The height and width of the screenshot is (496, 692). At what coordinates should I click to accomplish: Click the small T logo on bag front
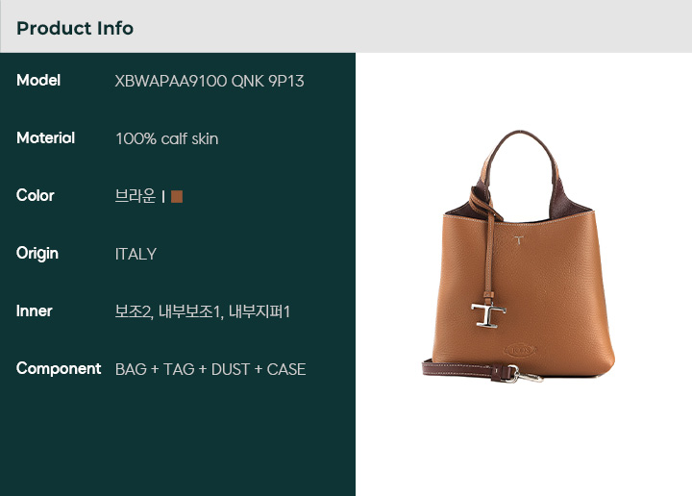coord(519,240)
